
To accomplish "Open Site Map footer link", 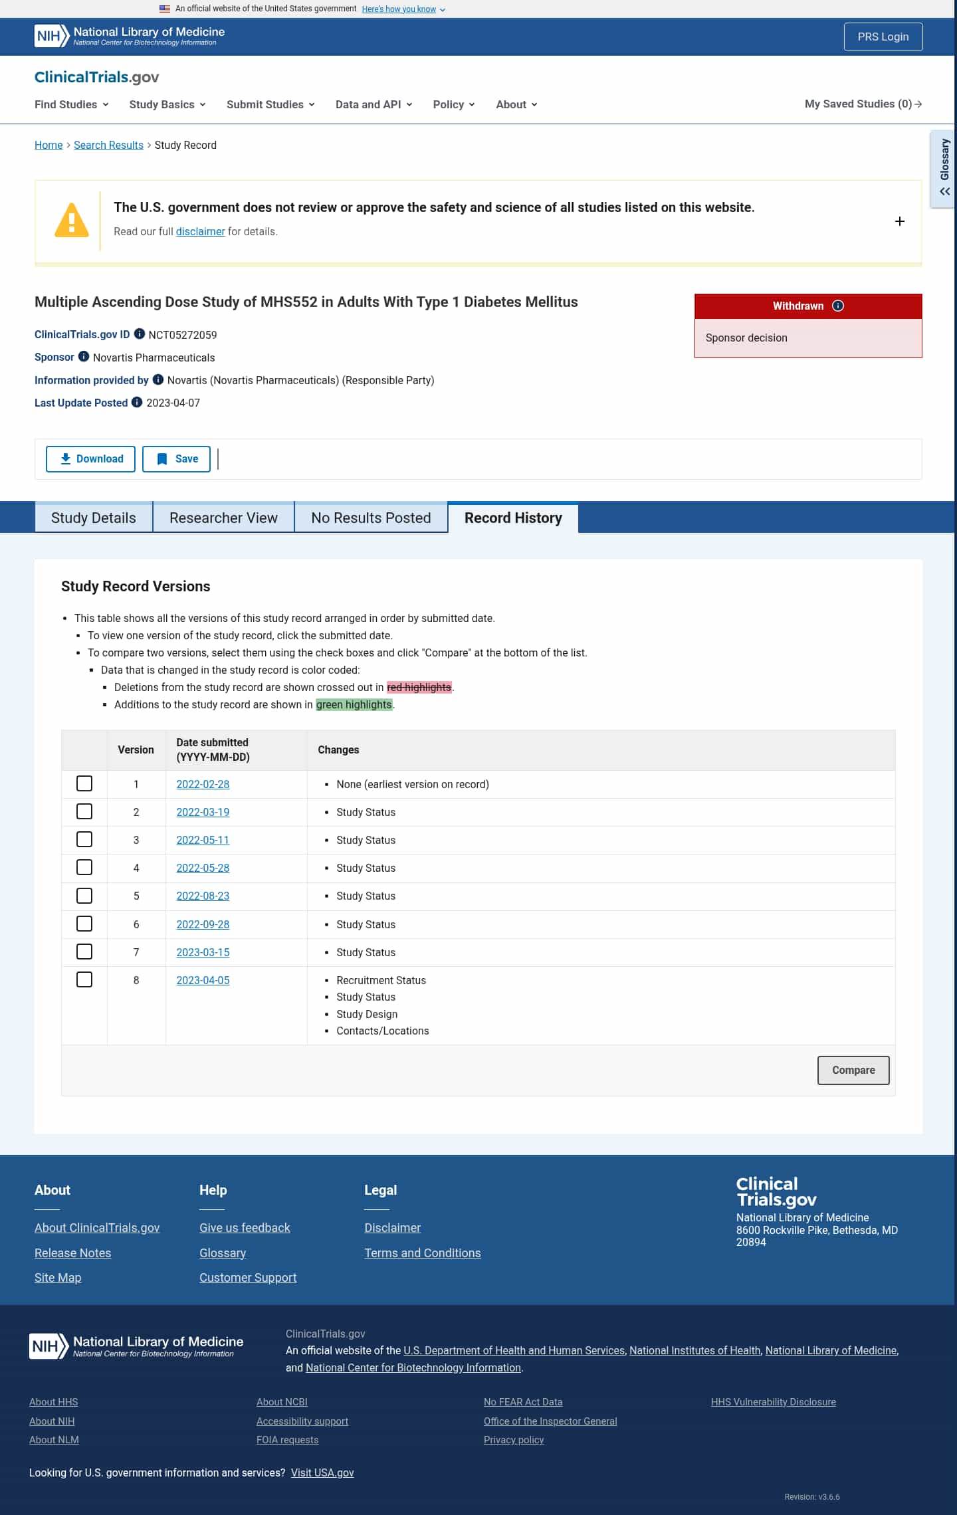I will (58, 1277).
